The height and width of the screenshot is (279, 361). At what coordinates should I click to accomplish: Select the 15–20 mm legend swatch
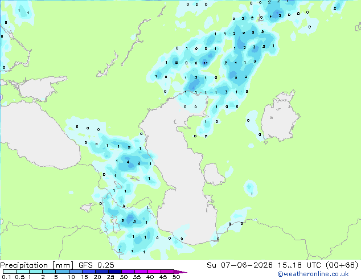(89, 272)
